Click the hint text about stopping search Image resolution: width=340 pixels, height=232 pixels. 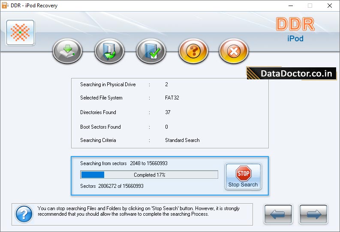(x=138, y=211)
